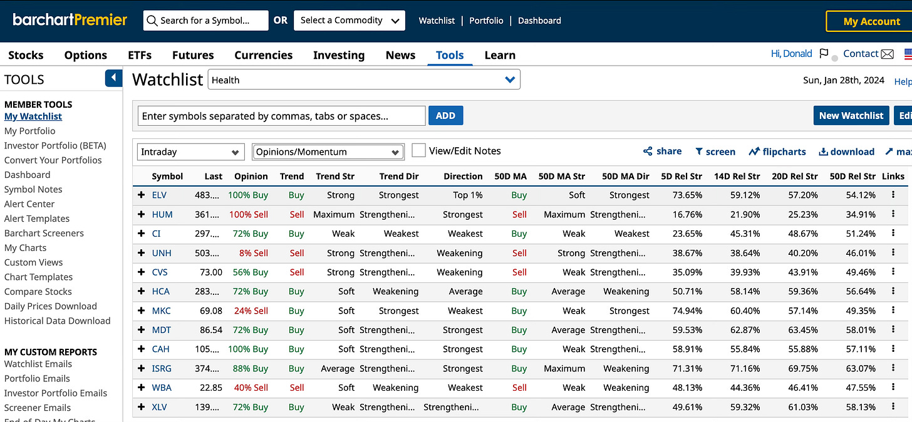Click the flag icon beside Hi, Donald
This screenshot has height=422, width=912.
tap(824, 54)
